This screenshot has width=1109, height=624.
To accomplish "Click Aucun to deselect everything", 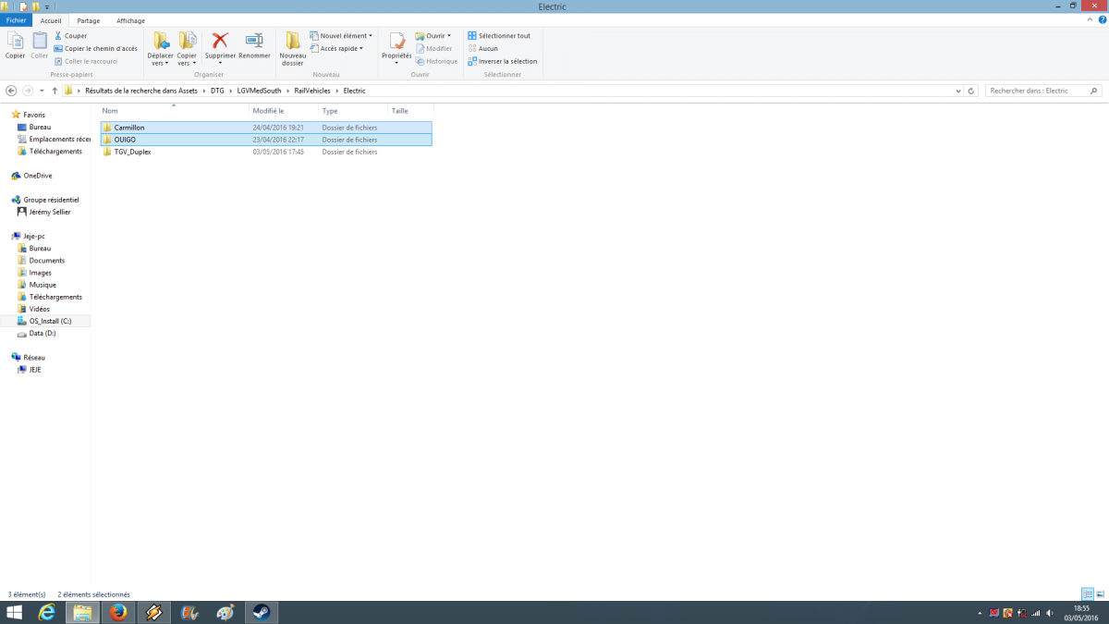I will (x=483, y=48).
